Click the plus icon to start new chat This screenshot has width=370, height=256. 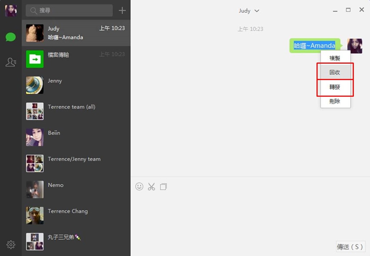tap(122, 10)
